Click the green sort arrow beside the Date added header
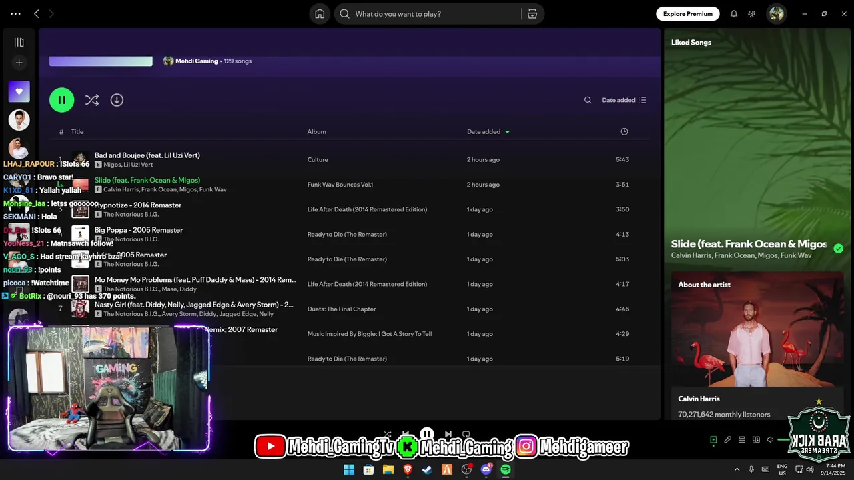 507,132
